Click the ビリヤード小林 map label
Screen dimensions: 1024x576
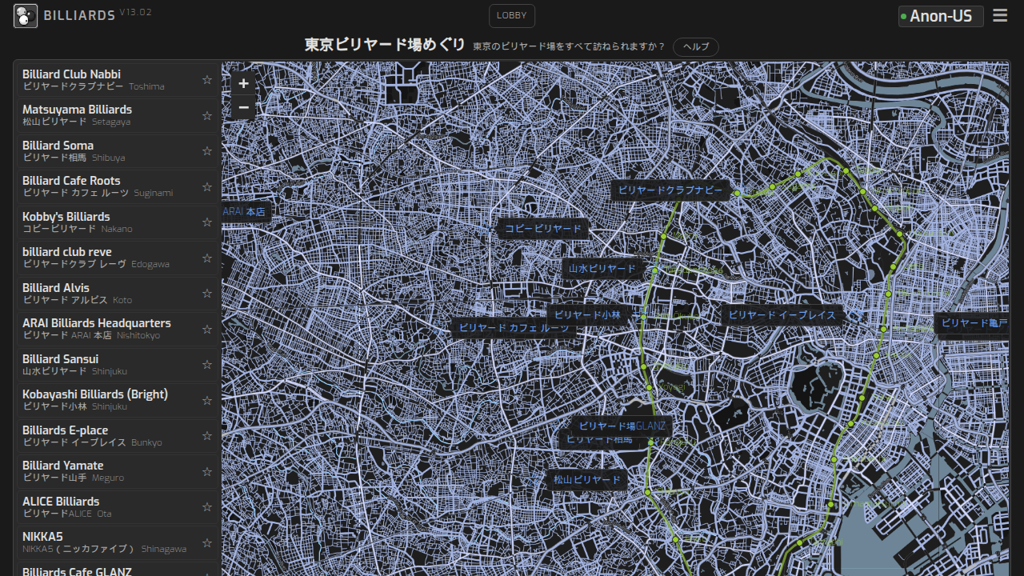pyautogui.click(x=587, y=315)
